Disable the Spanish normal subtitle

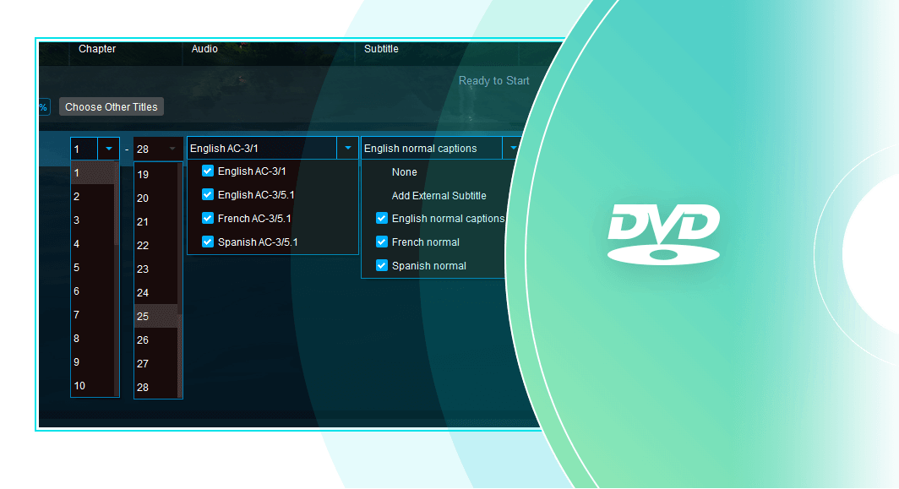pyautogui.click(x=381, y=265)
